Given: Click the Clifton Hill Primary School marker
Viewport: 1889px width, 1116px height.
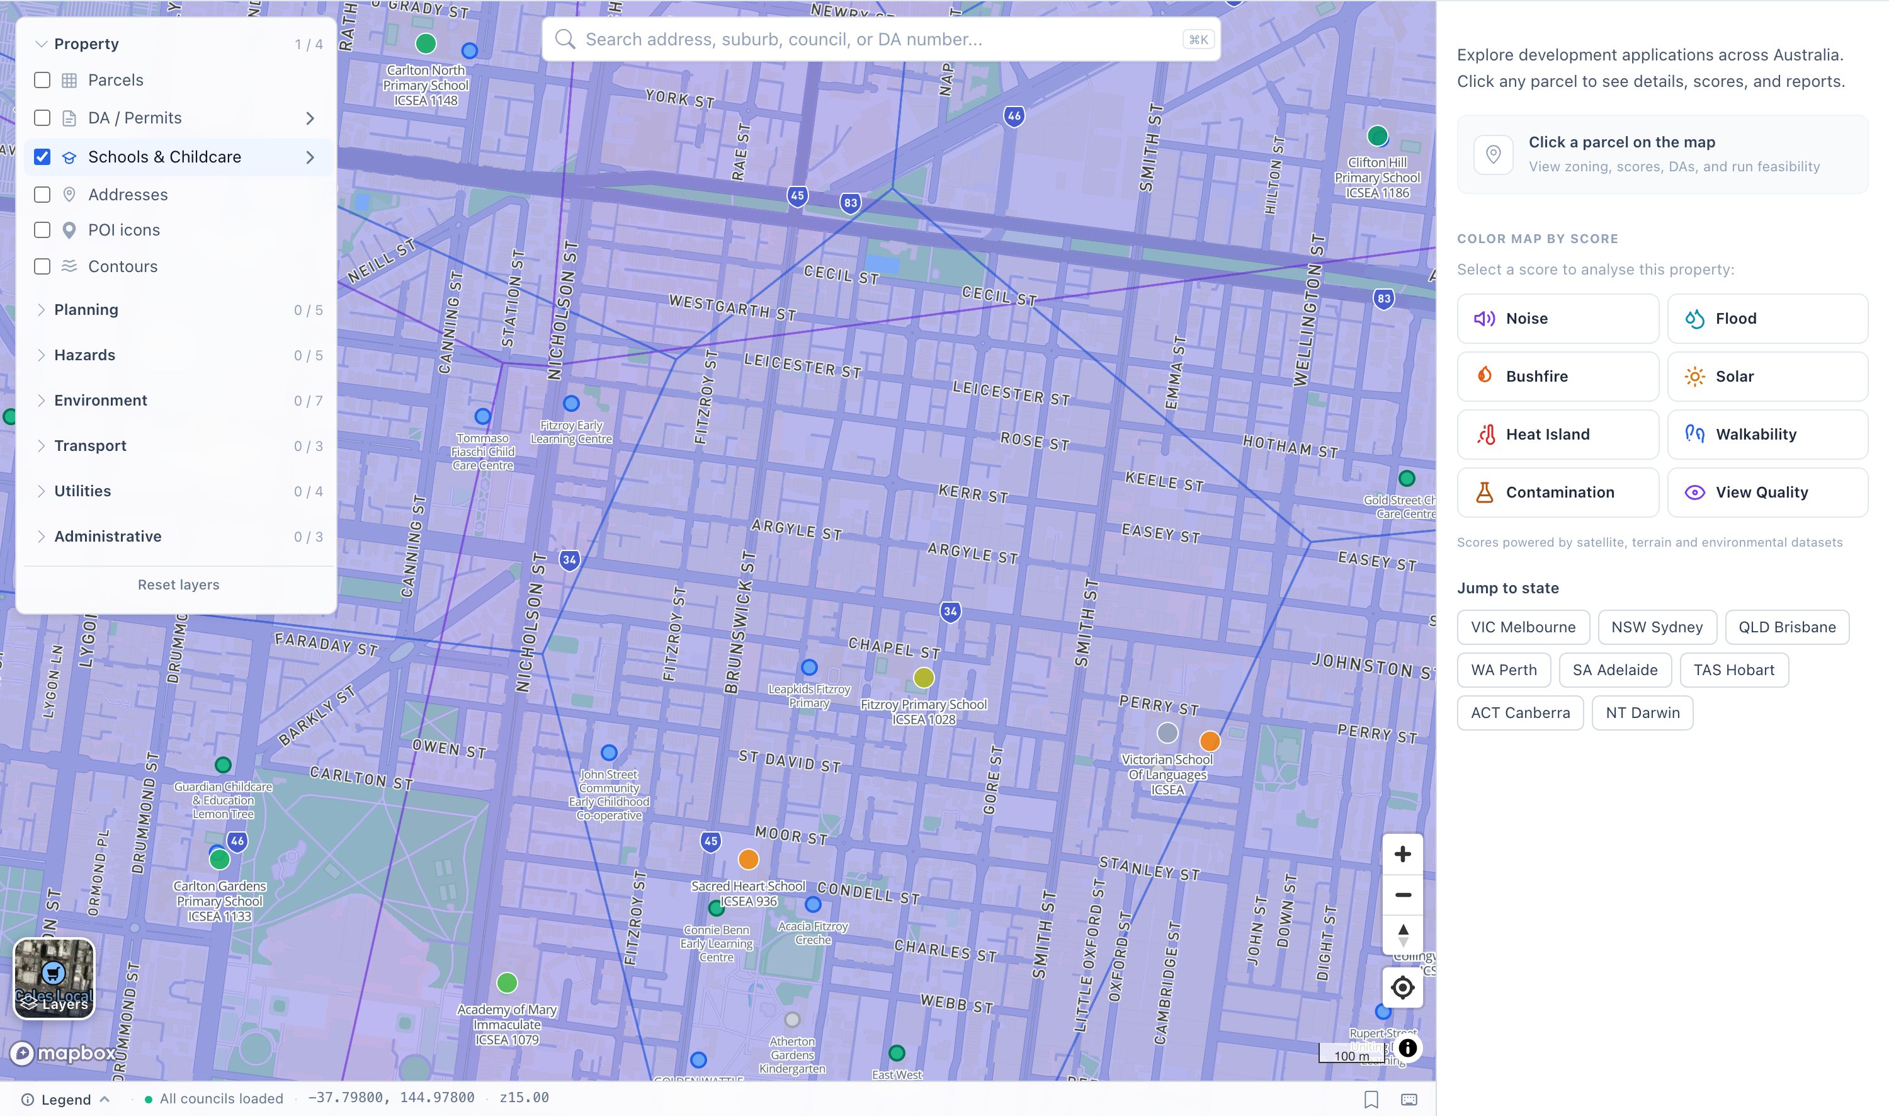Looking at the screenshot, I should [1377, 136].
